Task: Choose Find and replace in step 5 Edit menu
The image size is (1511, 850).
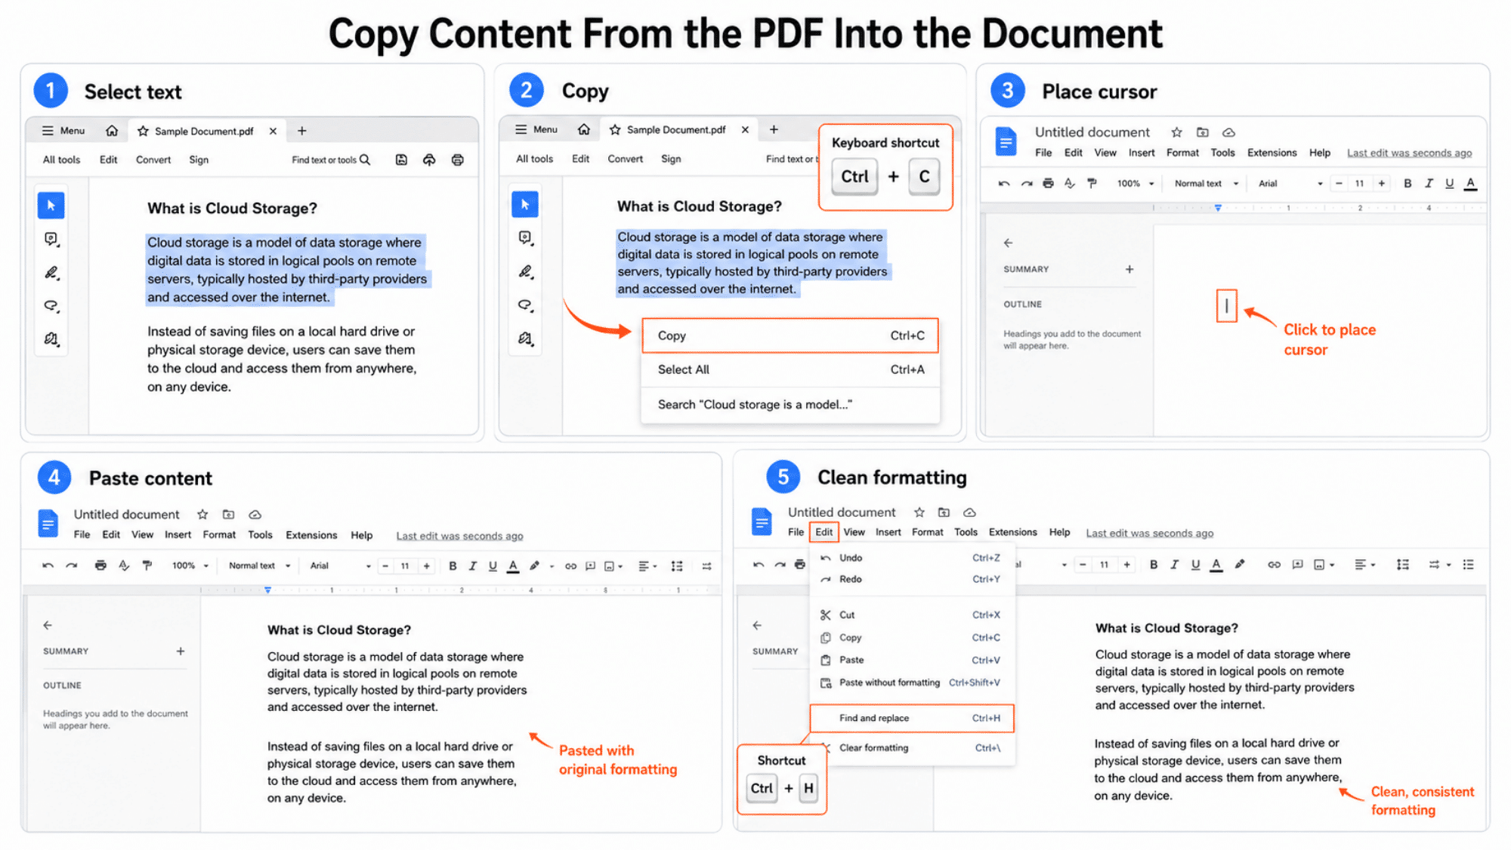Action: point(912,719)
